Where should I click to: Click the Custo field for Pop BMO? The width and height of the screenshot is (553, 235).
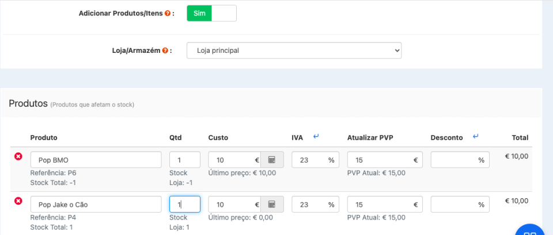pyautogui.click(x=233, y=160)
